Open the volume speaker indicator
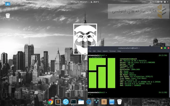 click(x=161, y=2)
